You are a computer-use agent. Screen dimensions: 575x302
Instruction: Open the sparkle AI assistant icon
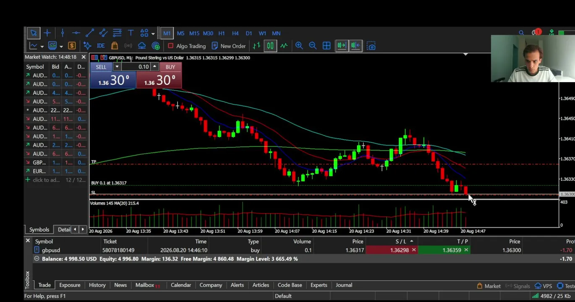87,46
